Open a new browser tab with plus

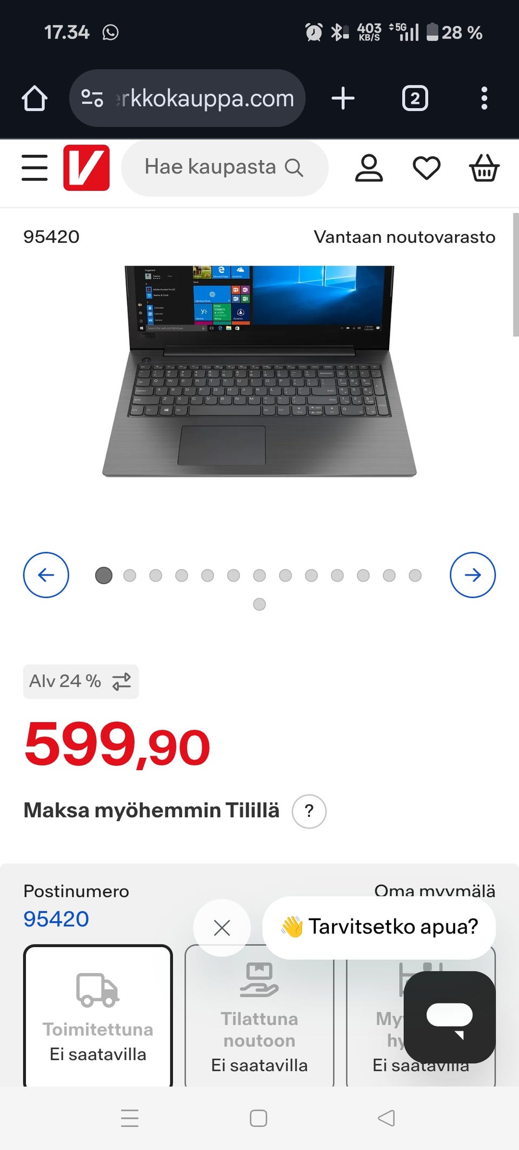pos(343,98)
